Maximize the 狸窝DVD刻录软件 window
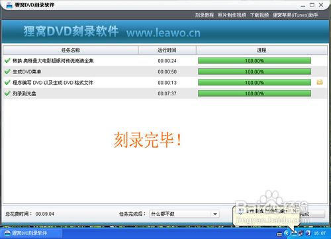Image resolution: width=331 pixels, height=239 pixels. pyautogui.click(x=312, y=5)
